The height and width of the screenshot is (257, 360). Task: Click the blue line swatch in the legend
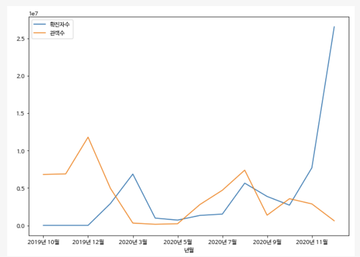tap(39, 24)
